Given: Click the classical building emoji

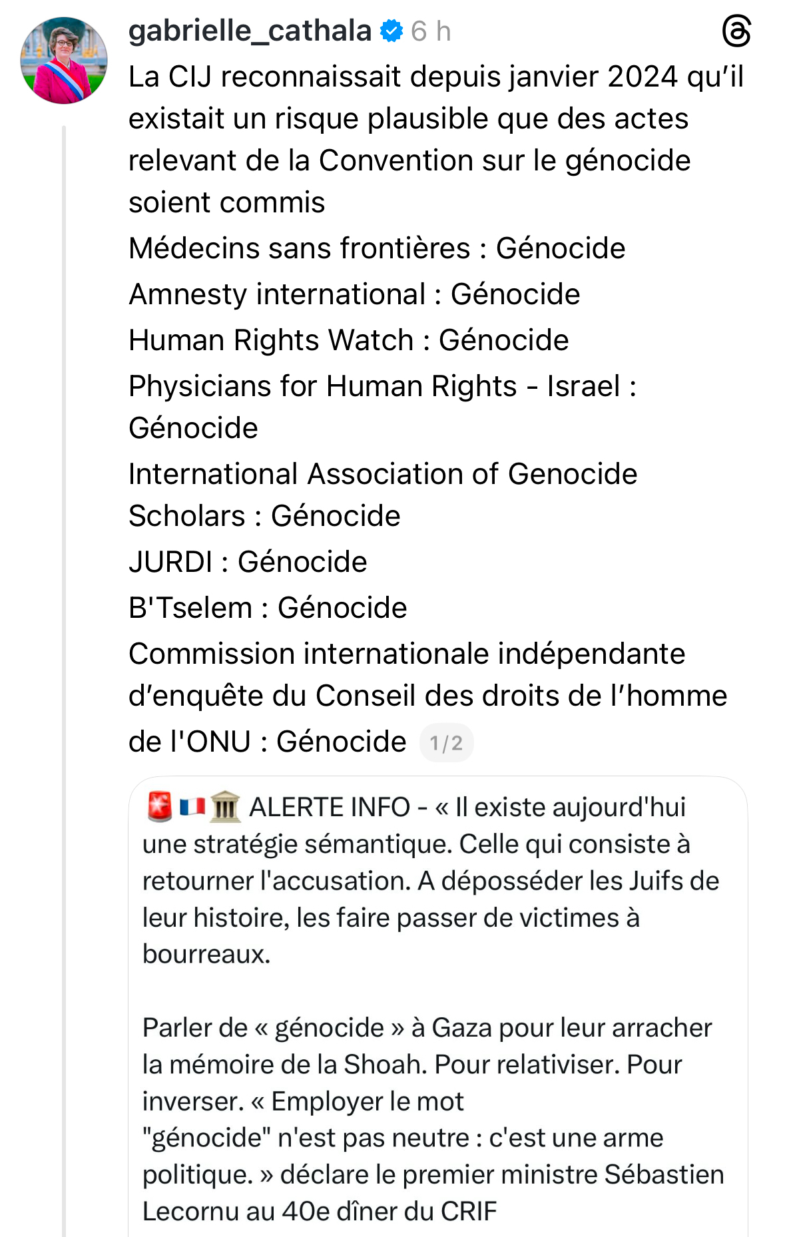Looking at the screenshot, I should click(x=225, y=808).
